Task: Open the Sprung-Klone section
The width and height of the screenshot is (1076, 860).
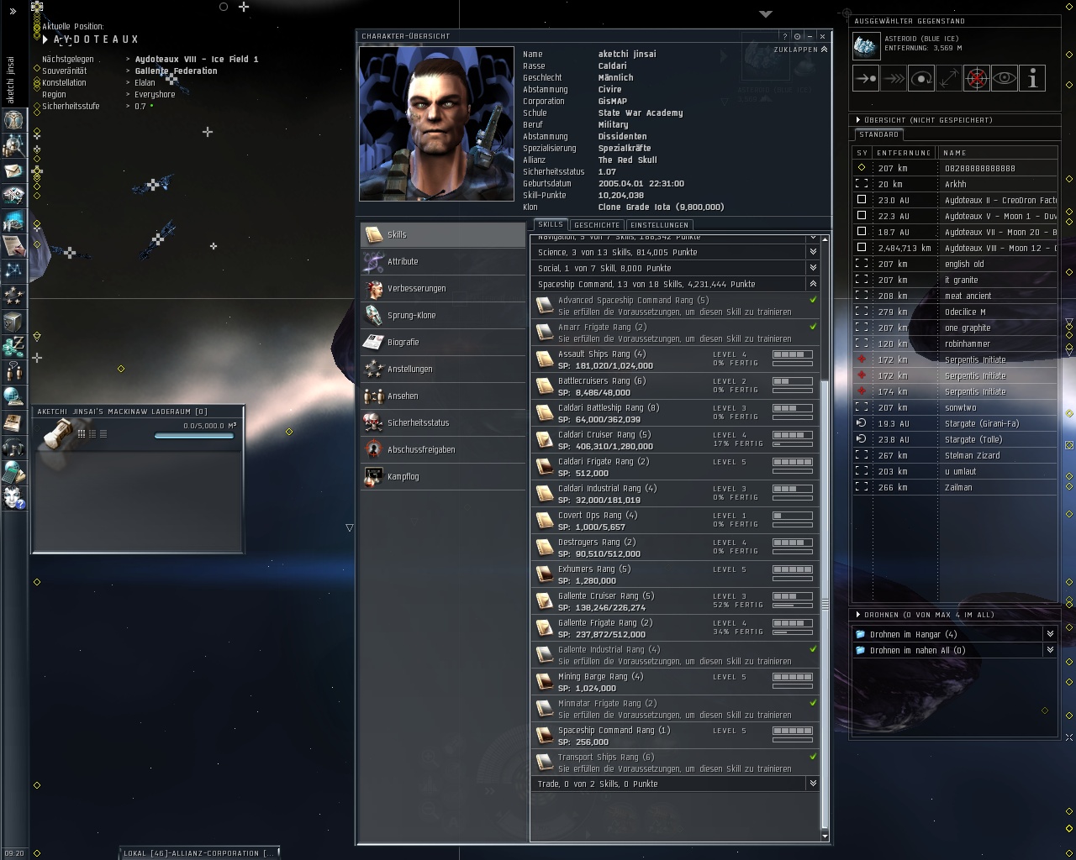Action: point(443,315)
